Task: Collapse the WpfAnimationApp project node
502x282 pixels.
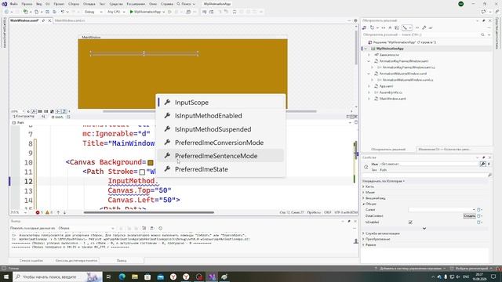Action: (x=366, y=49)
